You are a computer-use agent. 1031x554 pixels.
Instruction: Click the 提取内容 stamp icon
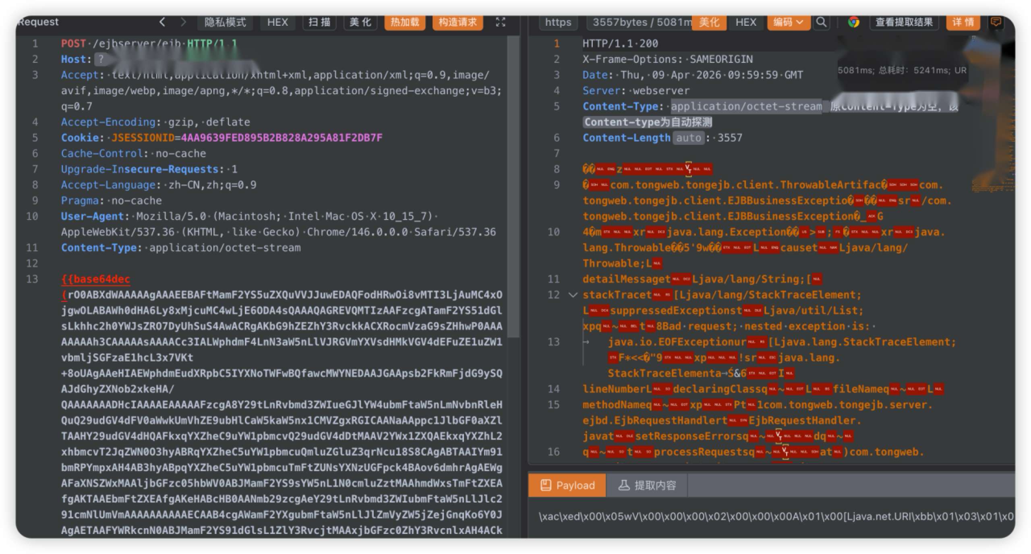(x=624, y=485)
